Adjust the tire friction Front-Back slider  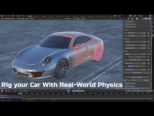(x=137, y=66)
